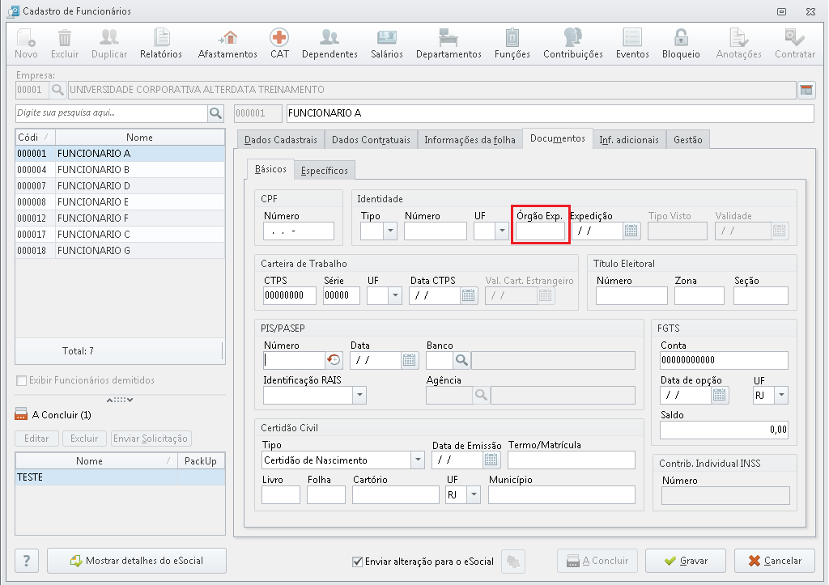The height and width of the screenshot is (585, 829).
Task: Open the Eventos toolbar icon
Action: click(x=631, y=44)
